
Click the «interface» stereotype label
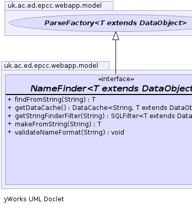tap(116, 79)
